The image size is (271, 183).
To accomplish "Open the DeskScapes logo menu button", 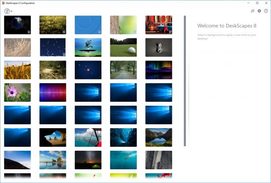I will [x=7, y=11].
